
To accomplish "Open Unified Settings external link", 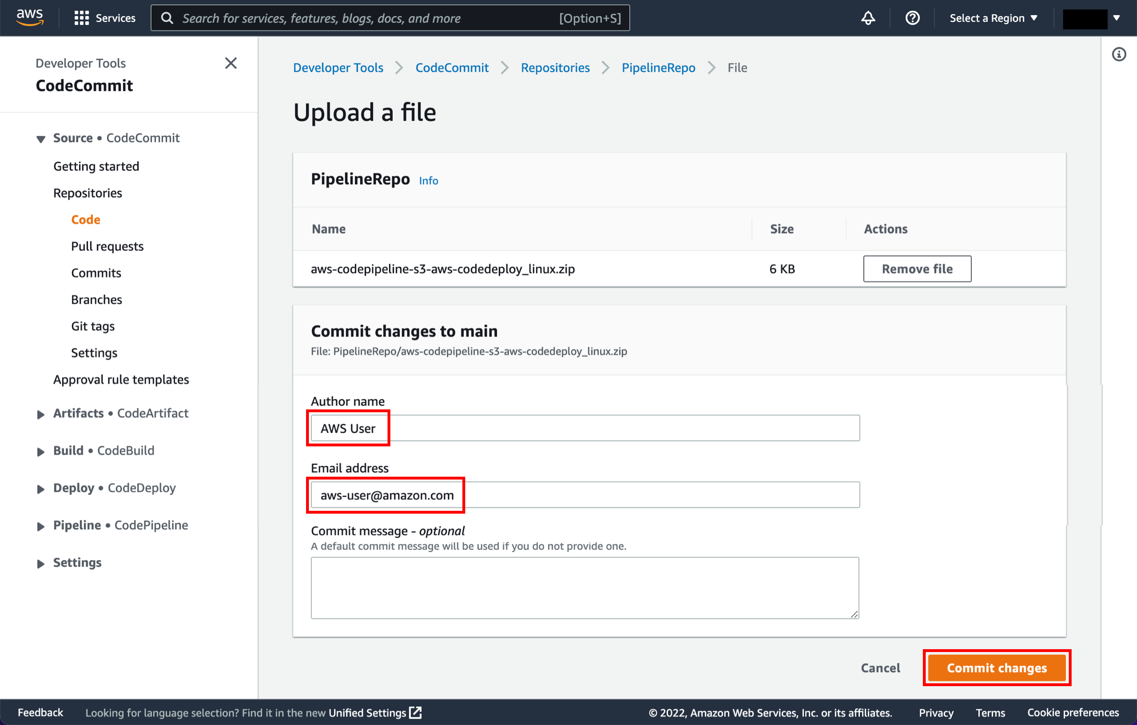I will click(x=375, y=712).
